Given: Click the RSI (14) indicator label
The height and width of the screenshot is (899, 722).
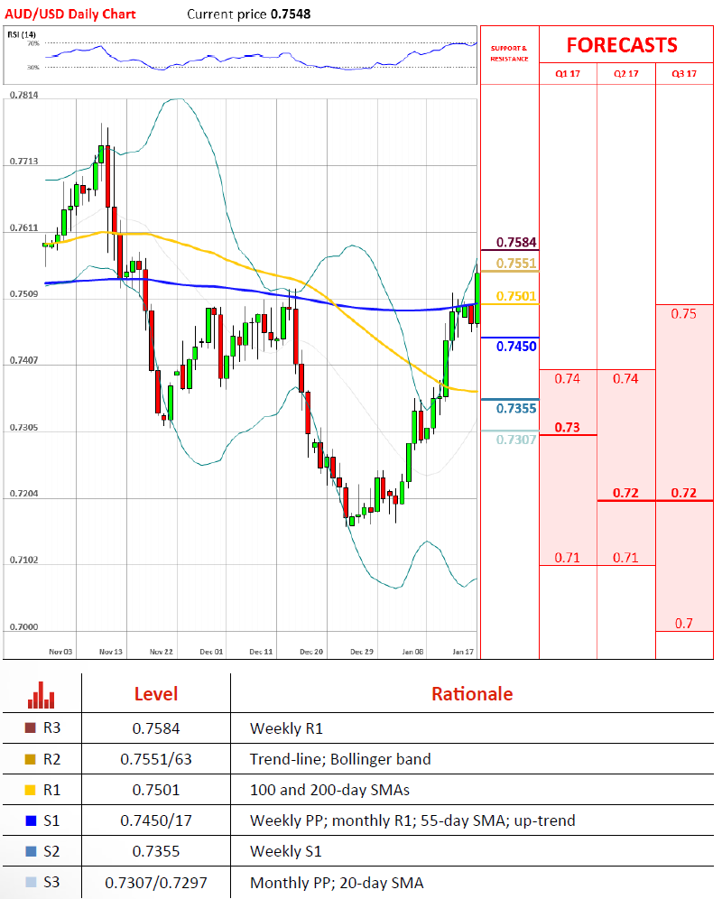Looking at the screenshot, I should point(22,34).
